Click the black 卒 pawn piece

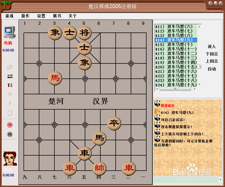114,123
